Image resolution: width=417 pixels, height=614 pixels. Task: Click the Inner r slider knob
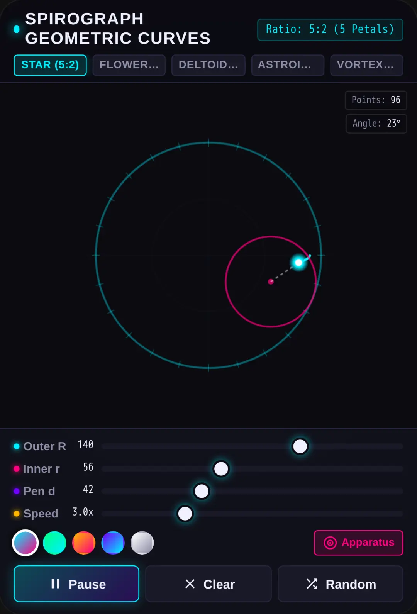click(221, 469)
